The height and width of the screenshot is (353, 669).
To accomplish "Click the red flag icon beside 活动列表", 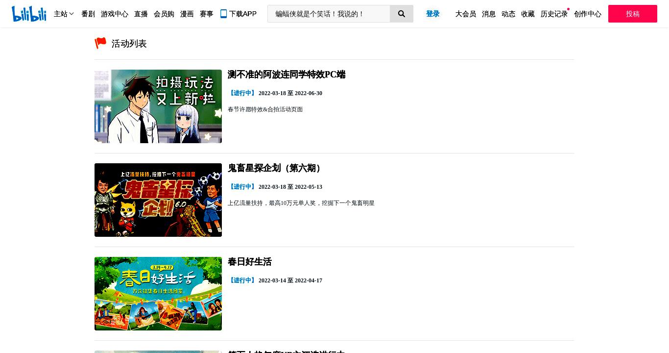I will point(100,43).
